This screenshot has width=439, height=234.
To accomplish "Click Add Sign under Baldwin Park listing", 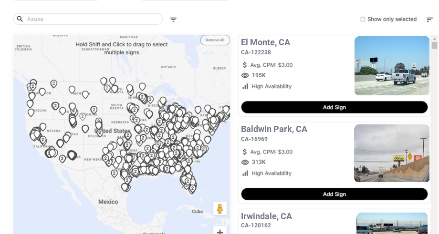I will pyautogui.click(x=334, y=194).
